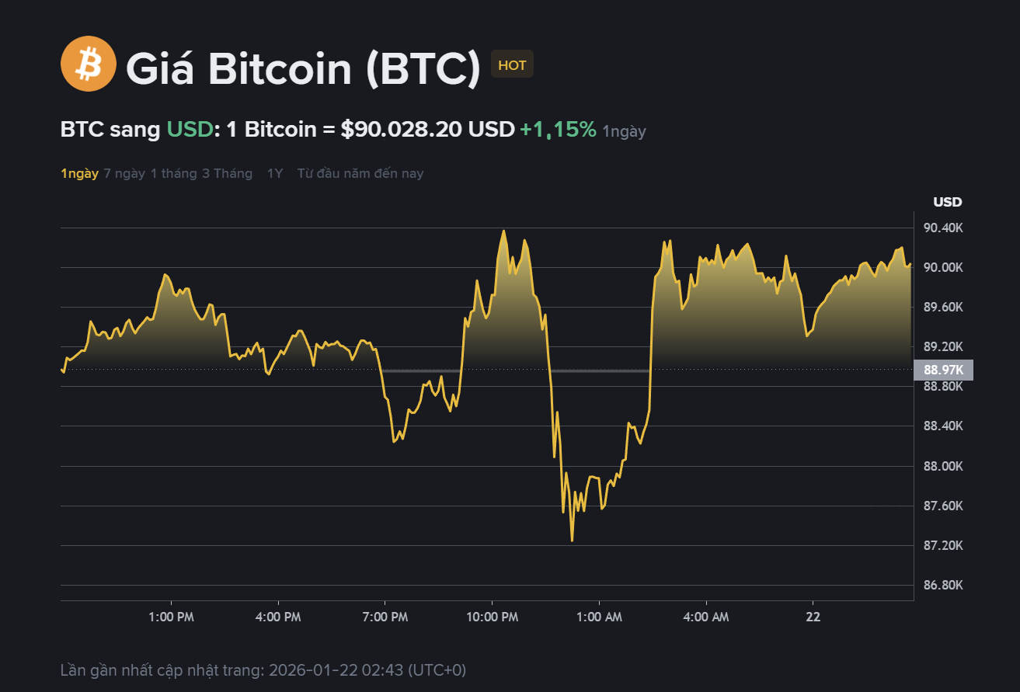Select the 1ngày time range tab
The width and height of the screenshot is (1020, 692).
[x=79, y=173]
